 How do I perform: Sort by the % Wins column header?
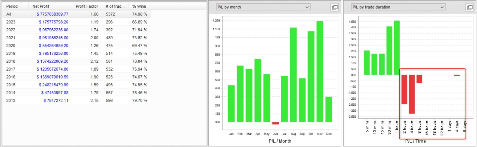pos(139,6)
